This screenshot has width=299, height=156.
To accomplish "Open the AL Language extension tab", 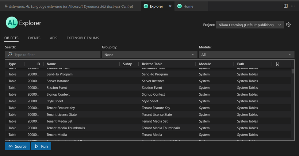I will (71, 6).
